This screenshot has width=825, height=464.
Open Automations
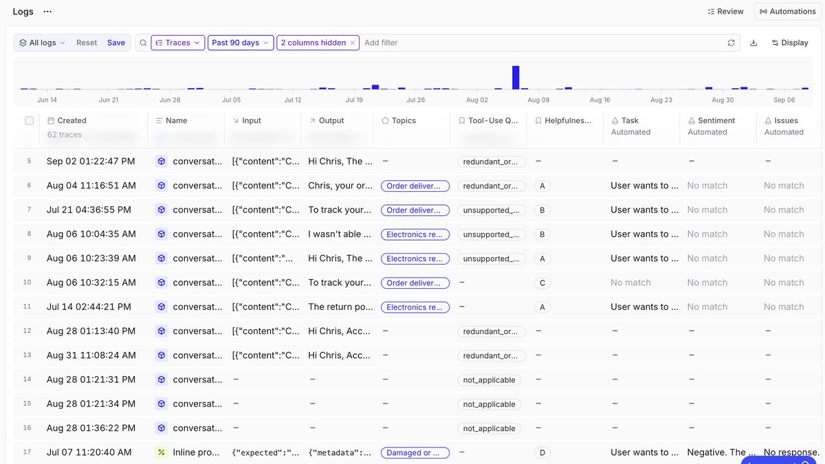786,12
